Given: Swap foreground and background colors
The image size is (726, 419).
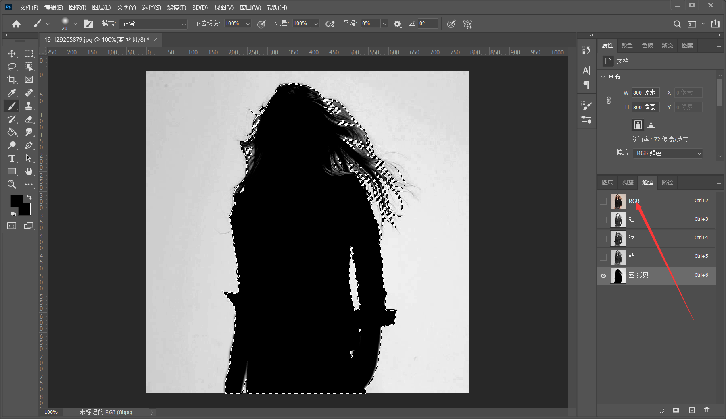Looking at the screenshot, I should tap(29, 197).
